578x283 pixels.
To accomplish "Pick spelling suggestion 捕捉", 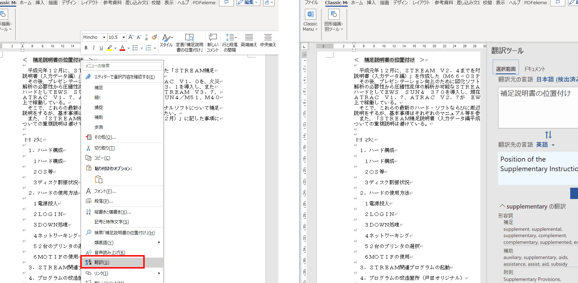I will pos(99,107).
